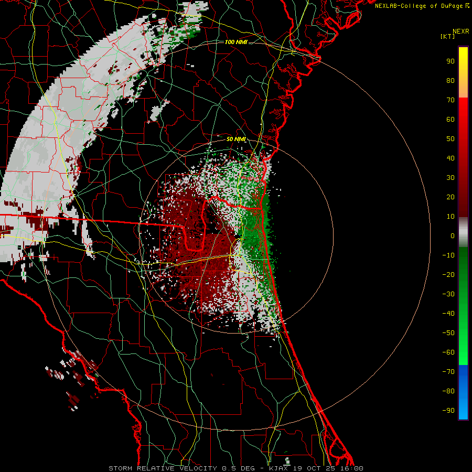
Task: Click the 100 NMI range ring label
Action: pos(236,42)
